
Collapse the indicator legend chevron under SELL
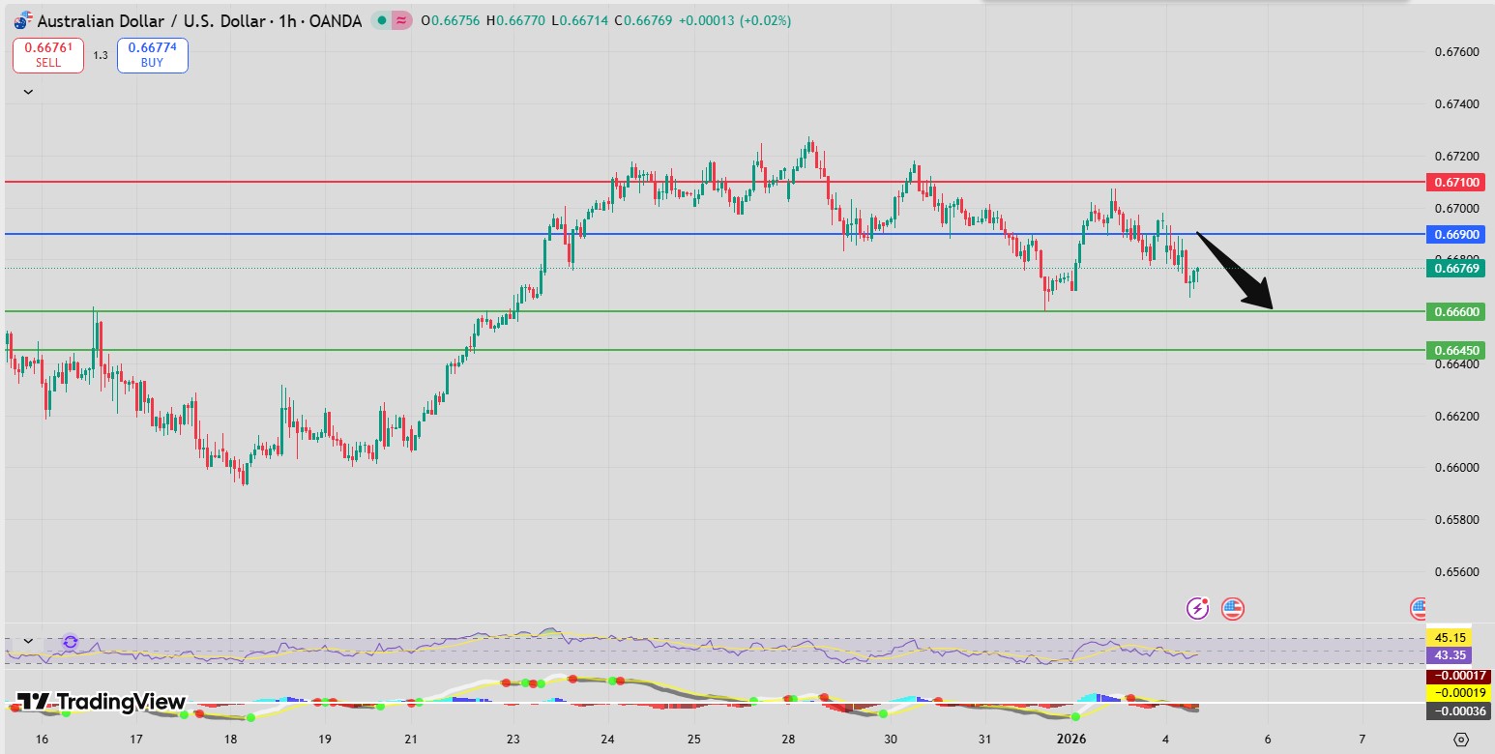coord(28,92)
